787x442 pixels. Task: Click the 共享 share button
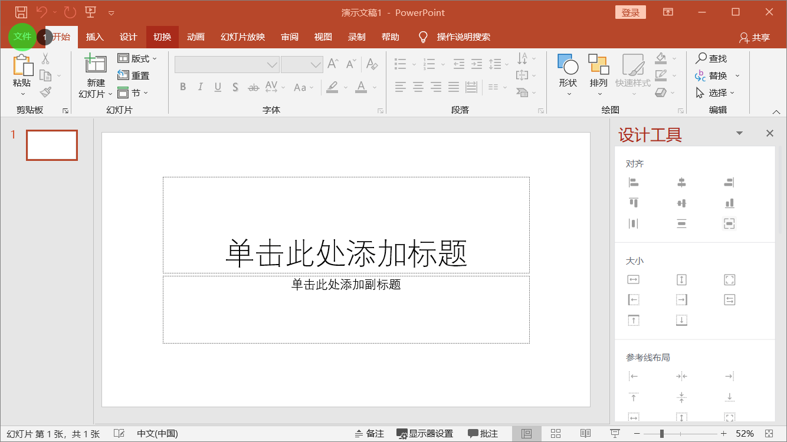pos(755,37)
